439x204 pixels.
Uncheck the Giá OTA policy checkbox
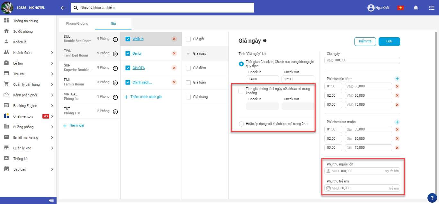click(x=128, y=68)
